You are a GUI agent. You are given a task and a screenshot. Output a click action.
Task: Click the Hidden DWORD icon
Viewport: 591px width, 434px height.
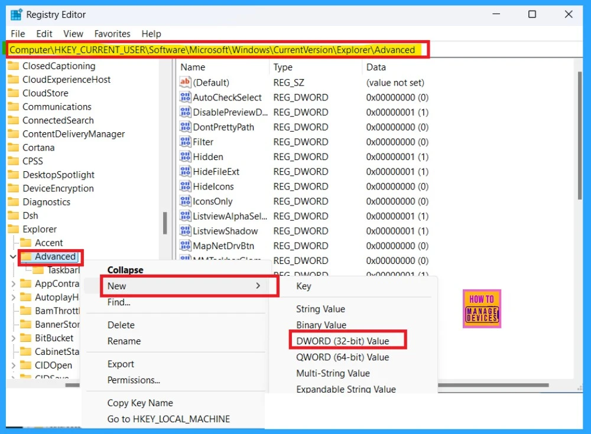185,156
